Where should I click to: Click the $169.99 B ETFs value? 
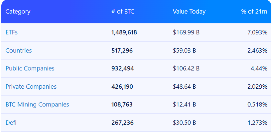point(186,32)
